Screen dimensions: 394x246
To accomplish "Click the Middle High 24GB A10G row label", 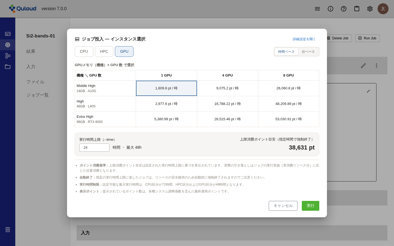I will point(105,88).
